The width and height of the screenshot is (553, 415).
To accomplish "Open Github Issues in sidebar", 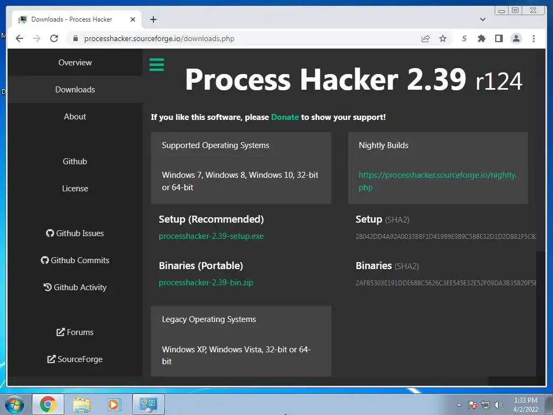I will coord(75,233).
